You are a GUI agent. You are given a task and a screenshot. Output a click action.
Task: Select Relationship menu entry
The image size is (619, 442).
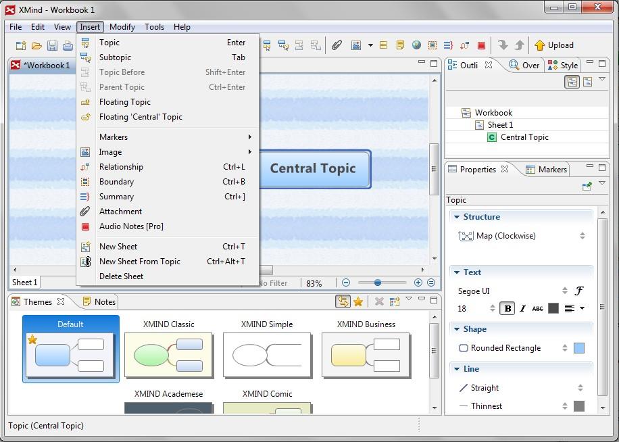click(x=168, y=166)
